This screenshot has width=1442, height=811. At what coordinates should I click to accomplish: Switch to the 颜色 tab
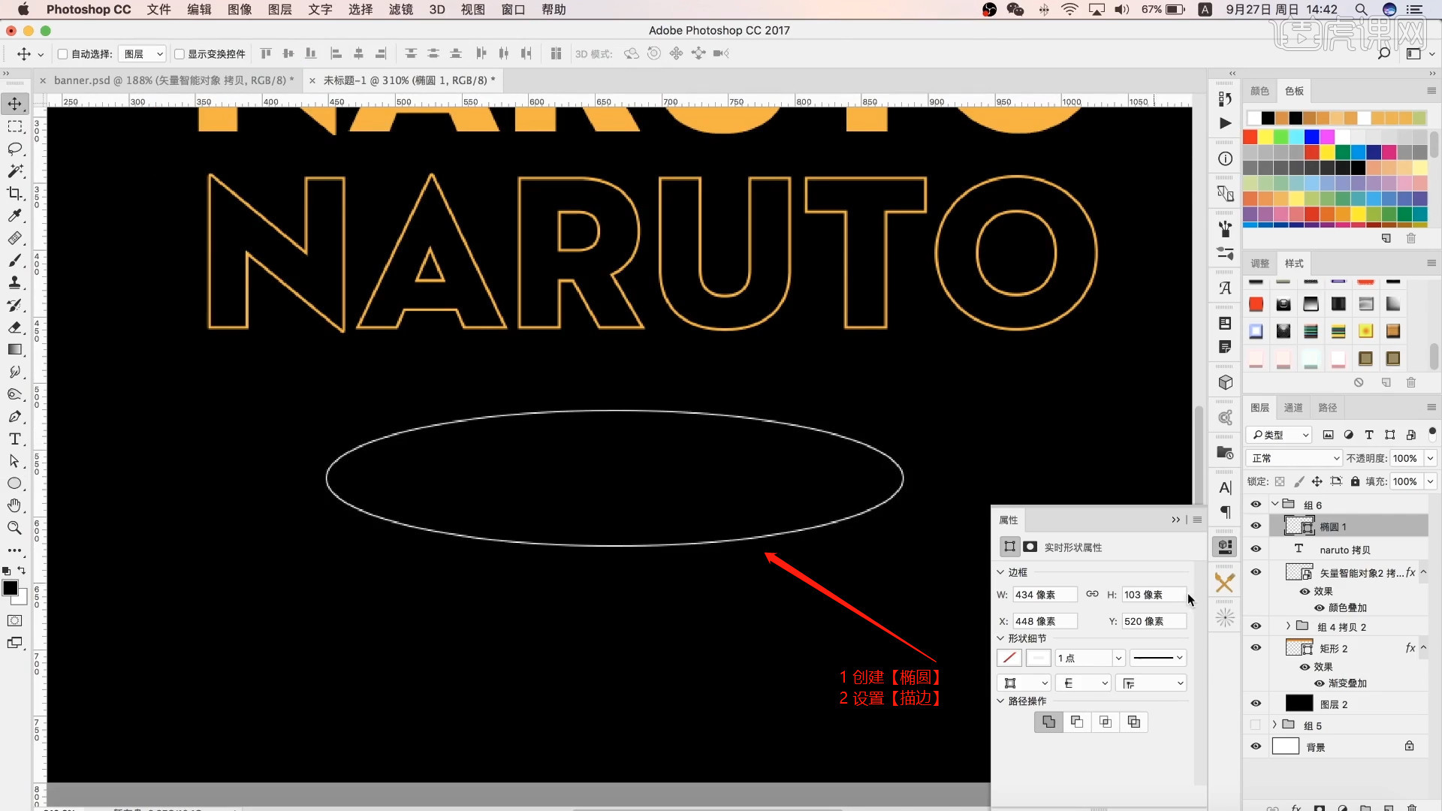pos(1260,91)
